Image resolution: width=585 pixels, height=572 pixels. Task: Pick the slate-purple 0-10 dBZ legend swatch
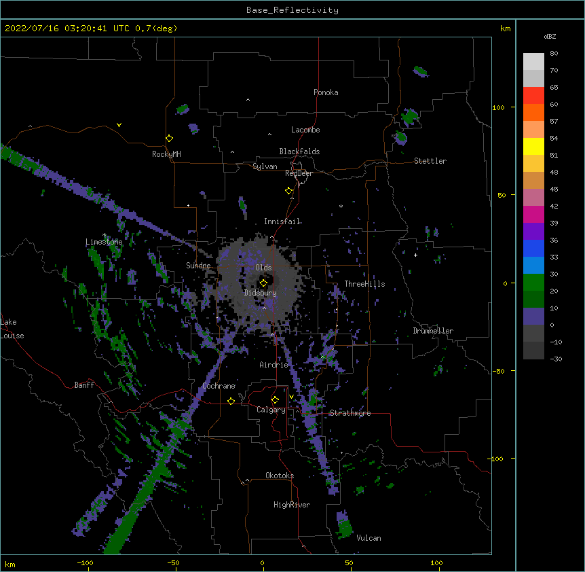tap(533, 317)
